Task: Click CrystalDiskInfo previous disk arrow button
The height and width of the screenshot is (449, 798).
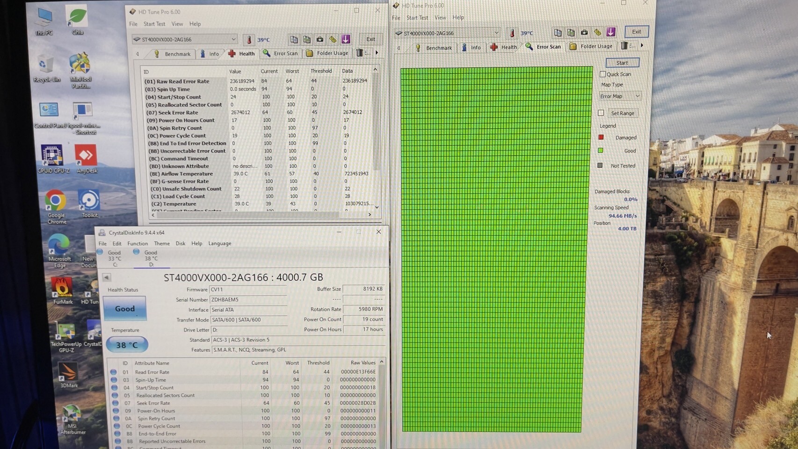Action: pos(107,277)
